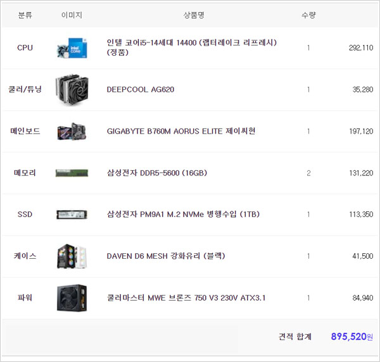
Task: Click the Intel Core i5 CPU product image
Action: tap(72, 48)
